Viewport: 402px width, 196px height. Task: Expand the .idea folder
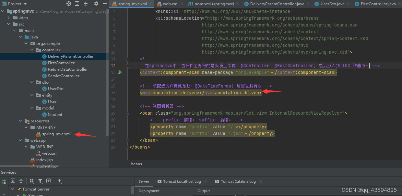(x=9, y=18)
